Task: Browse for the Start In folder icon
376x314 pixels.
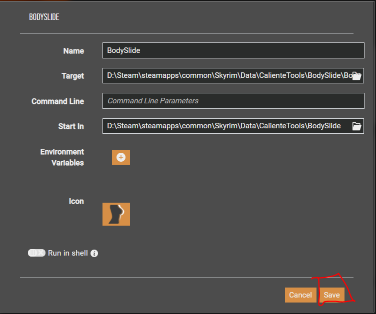Action: 356,126
